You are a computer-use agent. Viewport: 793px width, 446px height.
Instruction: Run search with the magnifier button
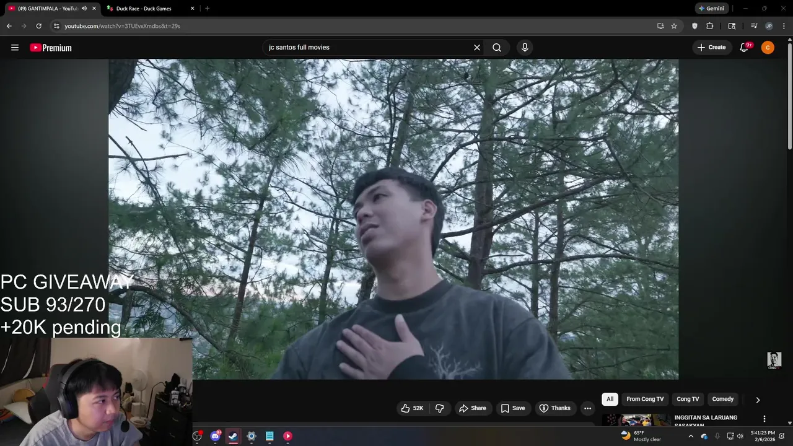tap(497, 48)
